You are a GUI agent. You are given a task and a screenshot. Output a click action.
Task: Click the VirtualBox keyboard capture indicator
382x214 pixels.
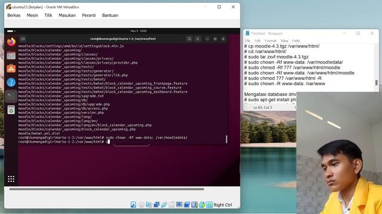210,204
